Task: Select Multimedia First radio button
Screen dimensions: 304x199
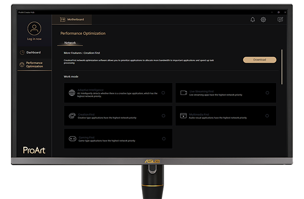Action: coord(267,116)
